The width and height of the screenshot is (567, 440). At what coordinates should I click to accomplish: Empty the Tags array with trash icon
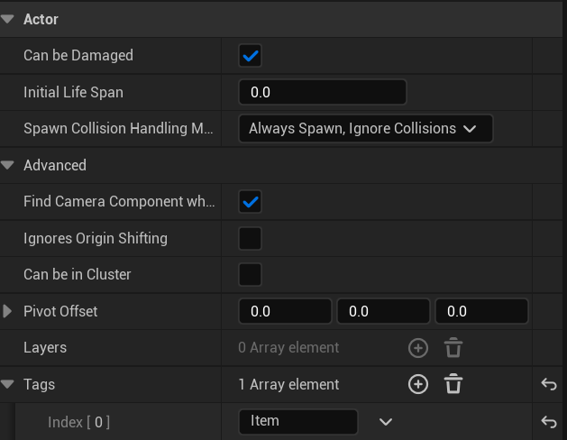click(453, 384)
